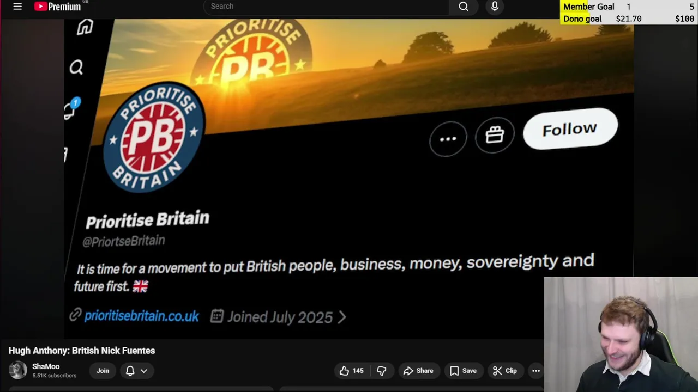Toggle the notification bell for ShaMoo
Screen dimensions: 698x392
130,371
